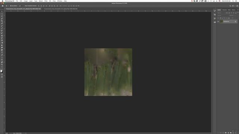This screenshot has height=134, width=239.
Task: Toggle the Auto-Select checkbox
Action: 11,6
